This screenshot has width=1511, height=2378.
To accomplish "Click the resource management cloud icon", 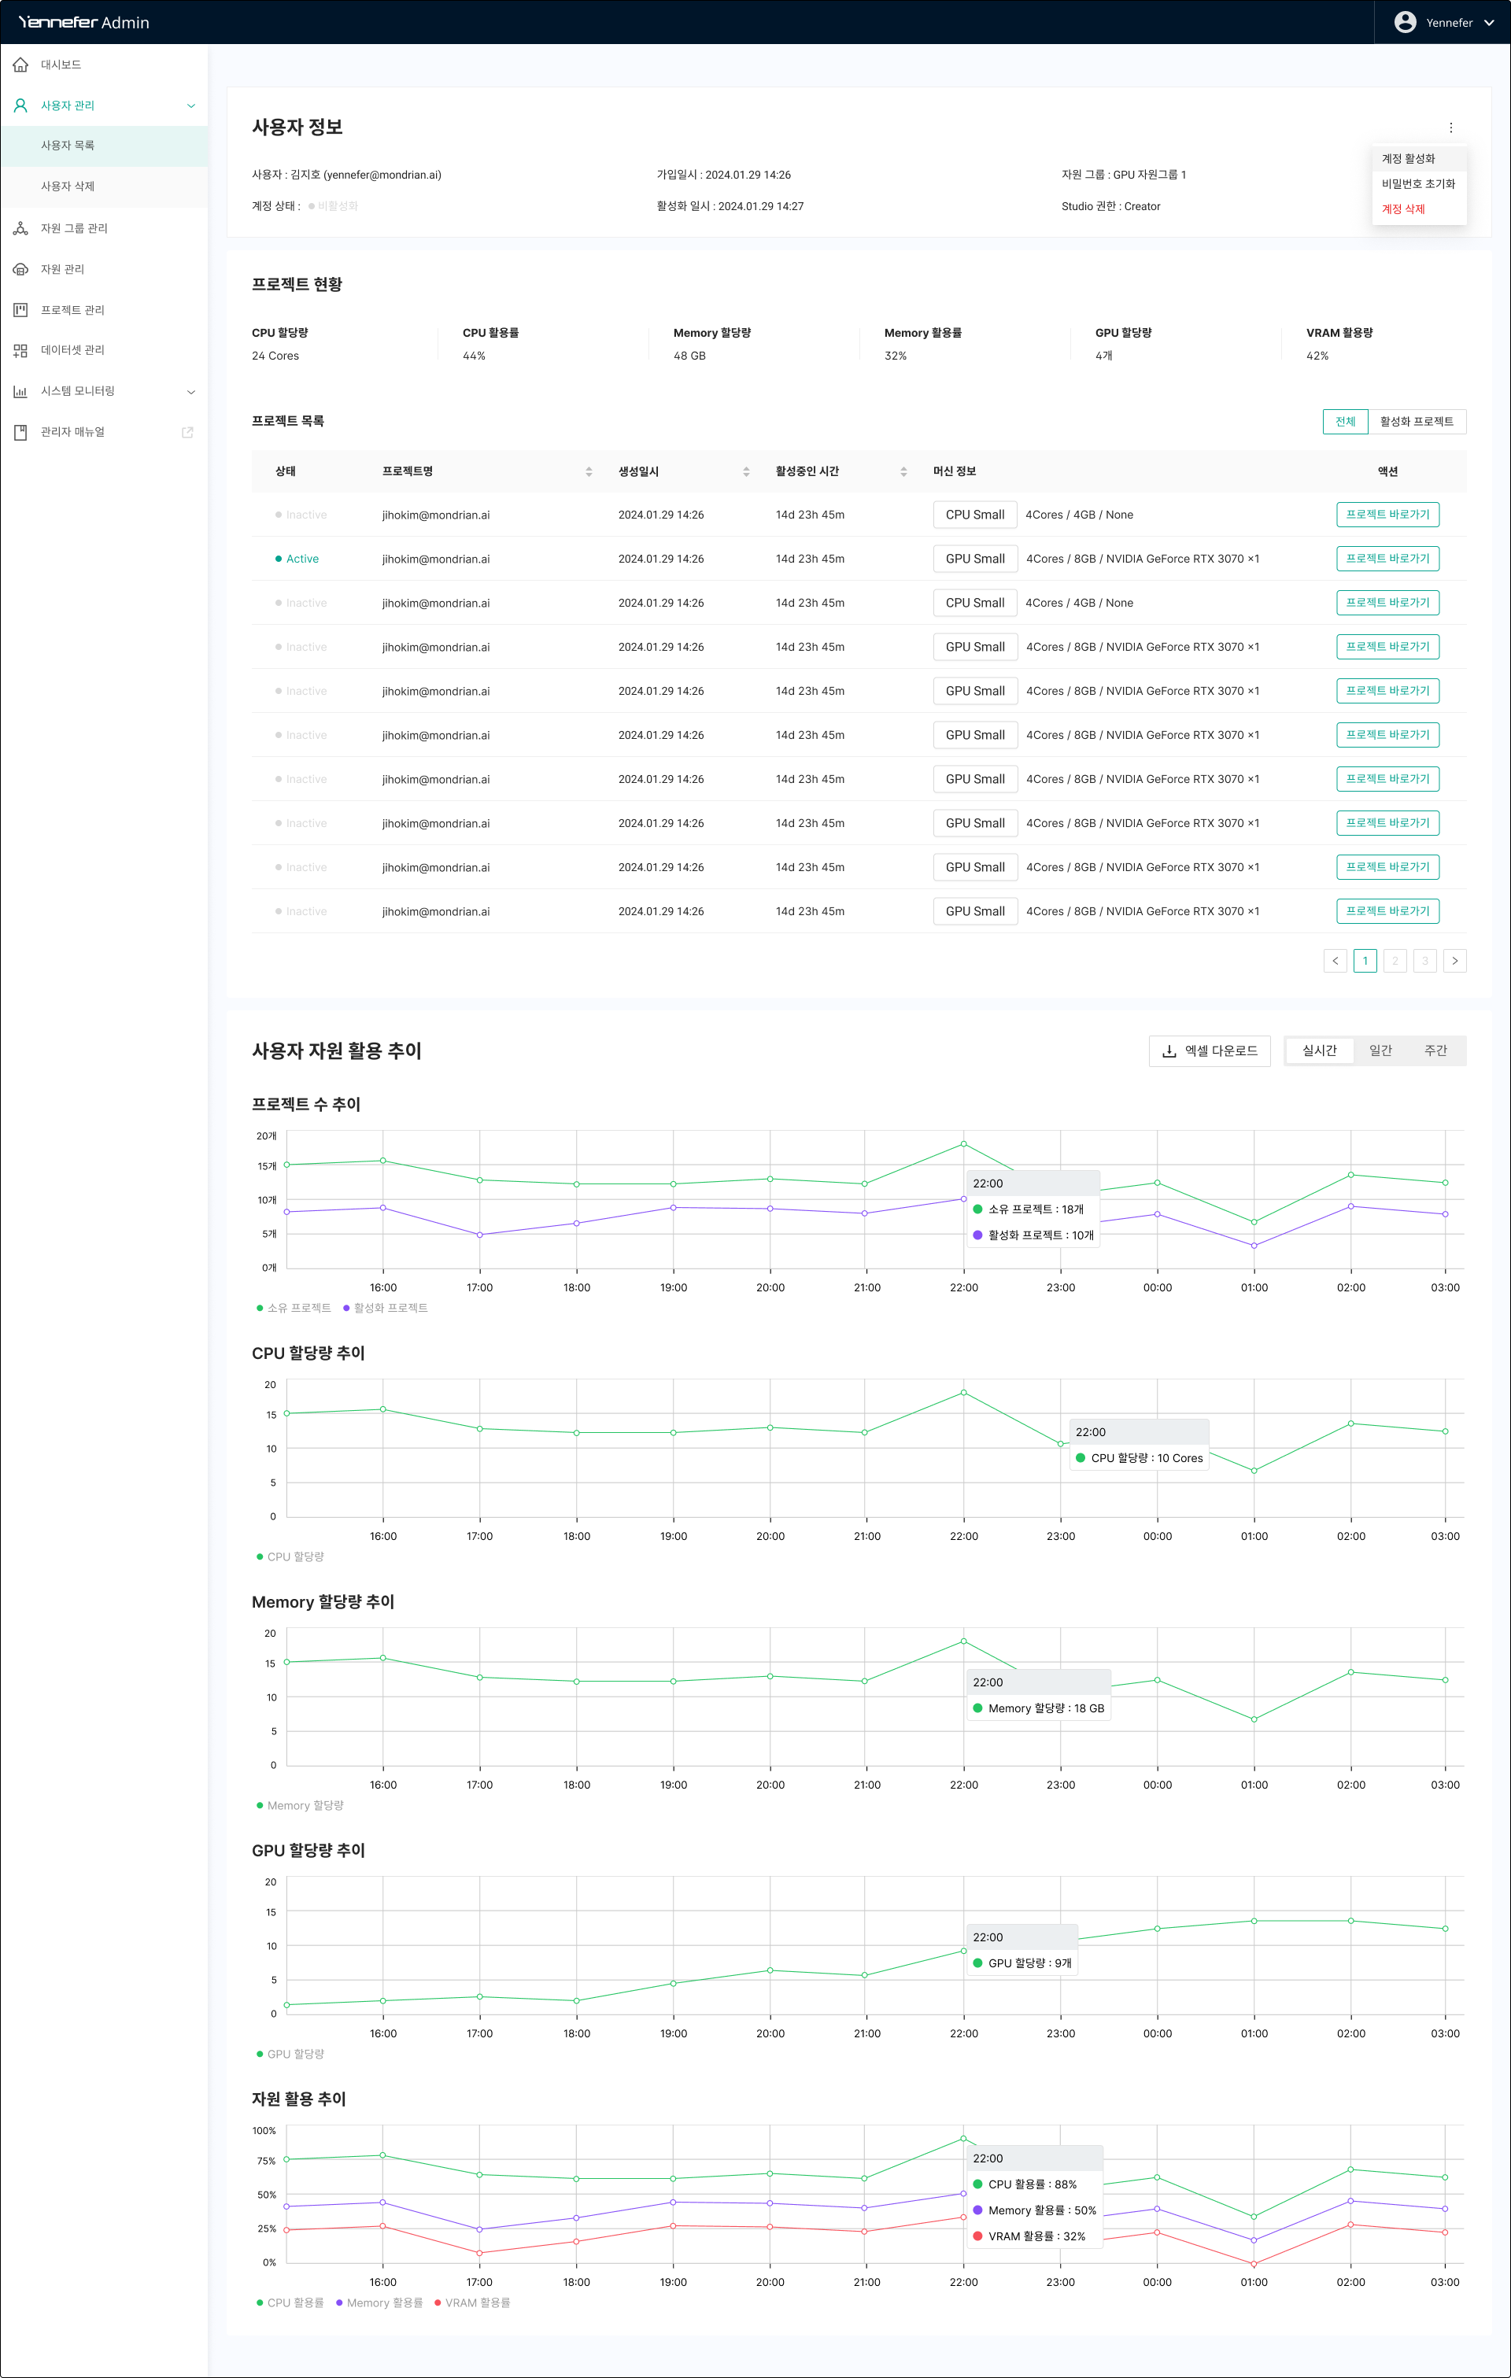I will tap(20, 270).
